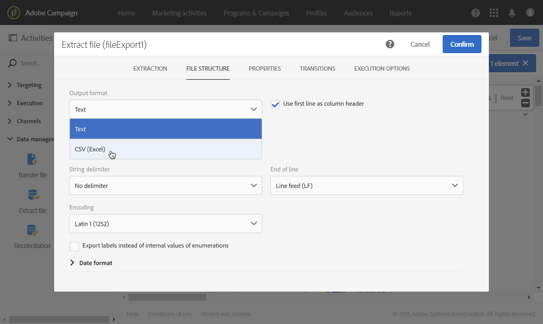This screenshot has height=324, width=543.
Task: Open the Encoding dropdown
Action: click(x=165, y=224)
